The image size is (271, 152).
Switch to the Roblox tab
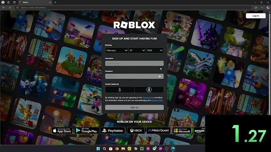[35, 2]
